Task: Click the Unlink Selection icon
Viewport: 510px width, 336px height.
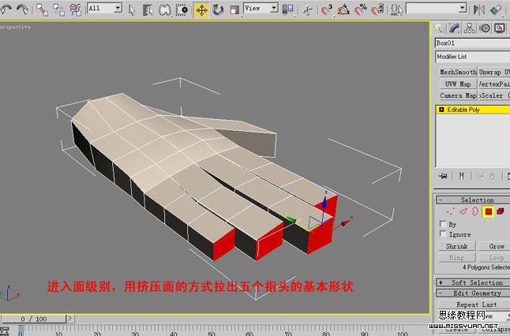Action: tap(59, 9)
